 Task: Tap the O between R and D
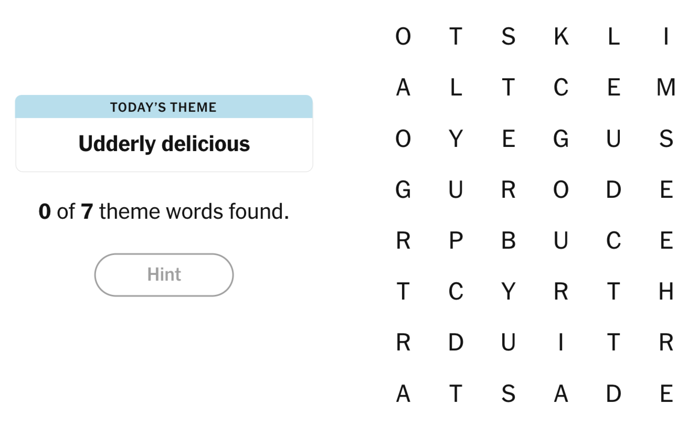[561, 189]
